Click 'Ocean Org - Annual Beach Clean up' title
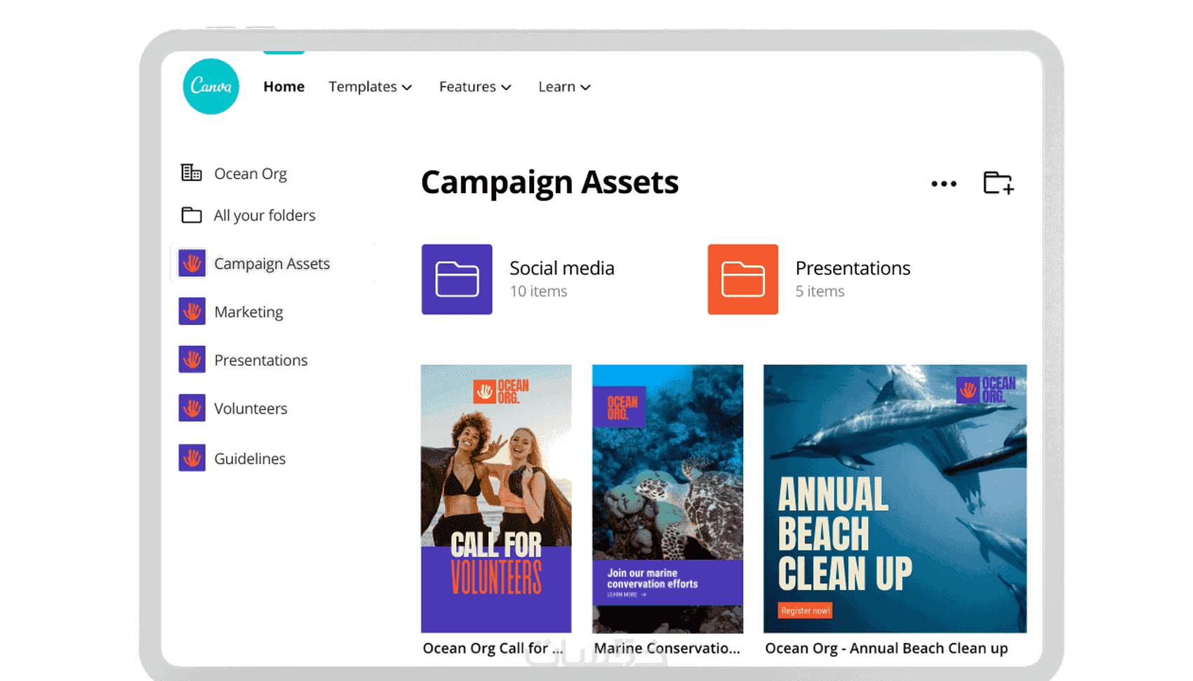Image resolution: width=1193 pixels, height=681 pixels. [x=886, y=648]
